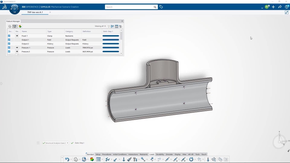
Task: Uncheck the include checkbox for Pressure.3
Action: coord(9,52)
